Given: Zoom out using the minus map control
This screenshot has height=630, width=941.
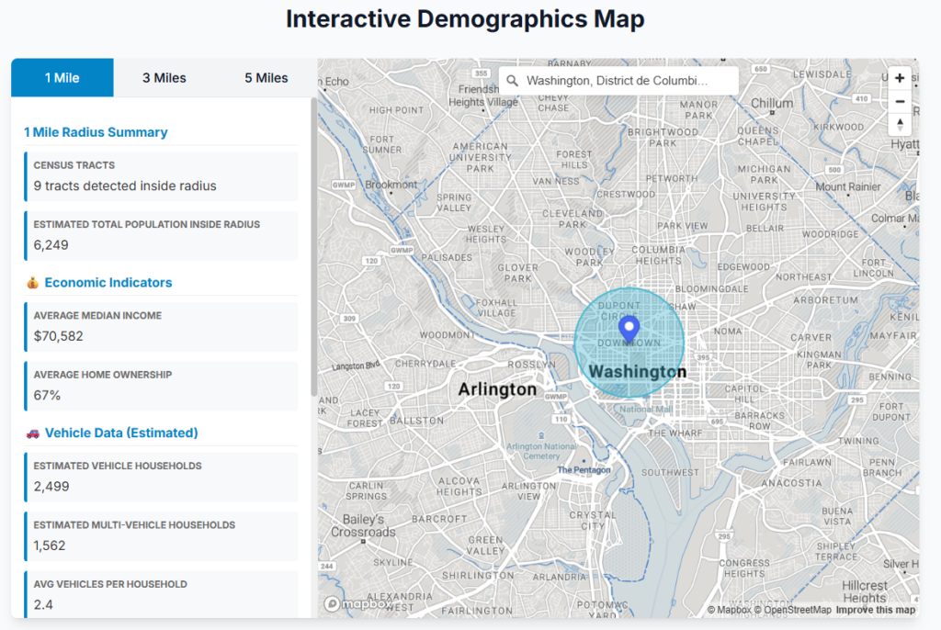Looking at the screenshot, I should coord(899,101).
